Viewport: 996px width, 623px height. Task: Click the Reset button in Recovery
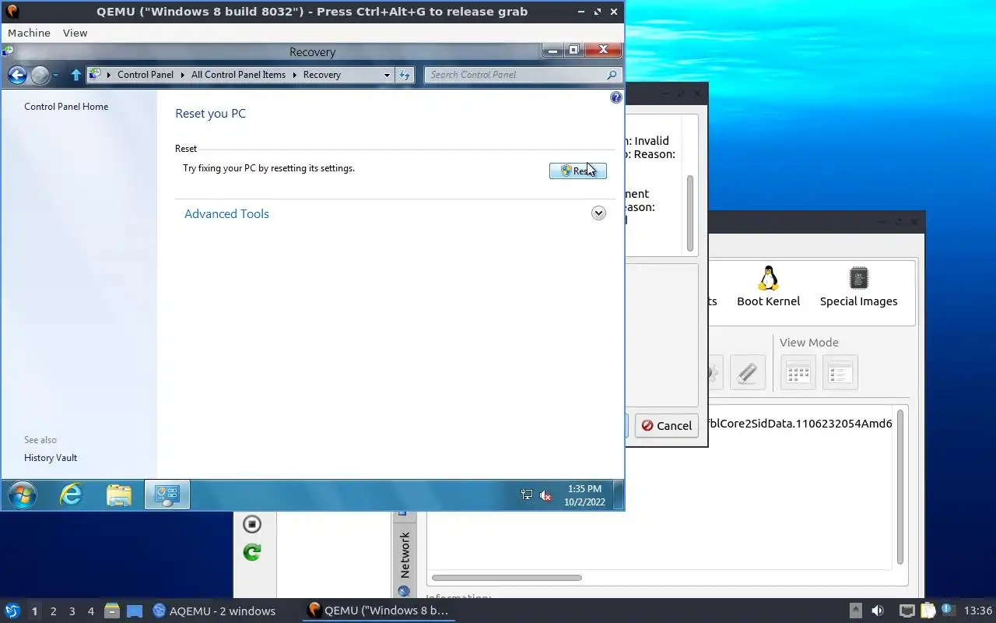577,171
